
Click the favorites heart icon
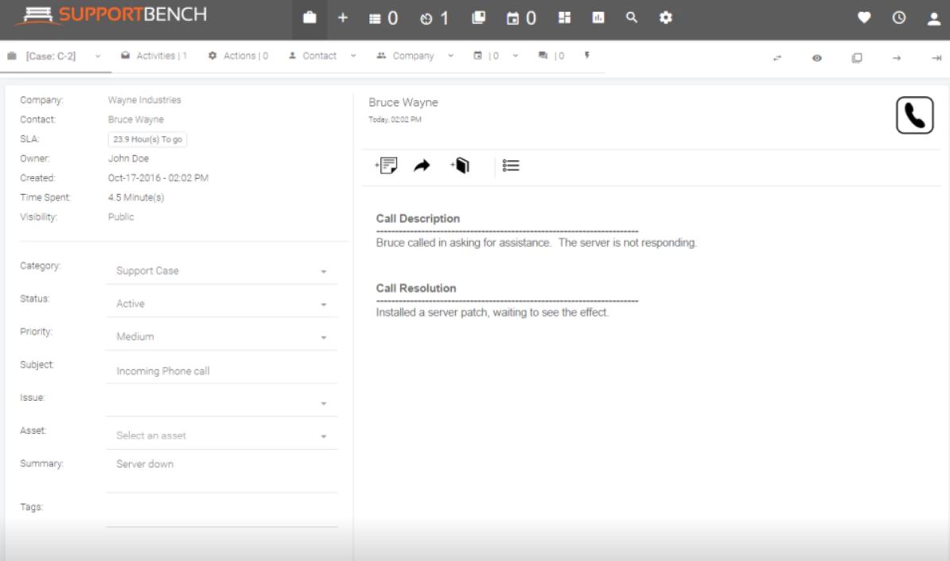(x=864, y=18)
